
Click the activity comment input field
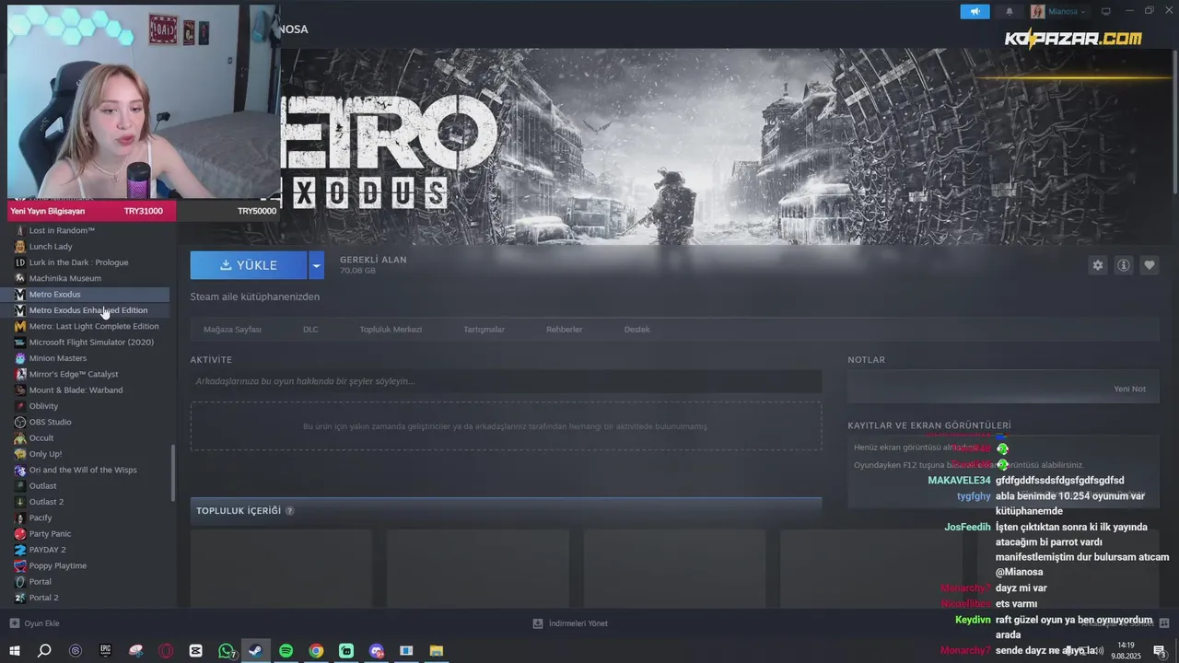click(x=506, y=381)
